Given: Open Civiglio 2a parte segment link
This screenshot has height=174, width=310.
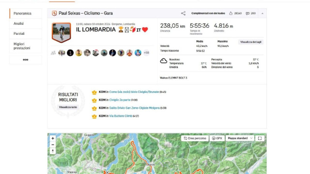Looking at the screenshot, I should pyautogui.click(x=120, y=100).
